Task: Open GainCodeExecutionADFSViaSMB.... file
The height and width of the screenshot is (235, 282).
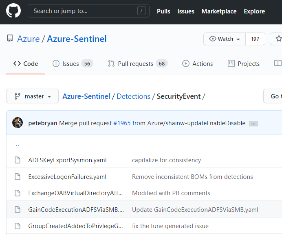Action: coord(76,209)
